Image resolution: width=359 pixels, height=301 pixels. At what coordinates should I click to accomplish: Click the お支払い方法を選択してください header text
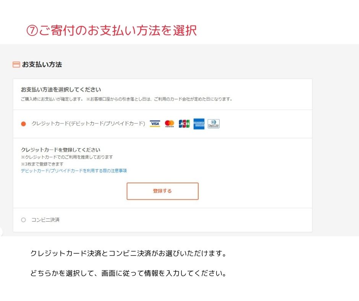(x=61, y=89)
